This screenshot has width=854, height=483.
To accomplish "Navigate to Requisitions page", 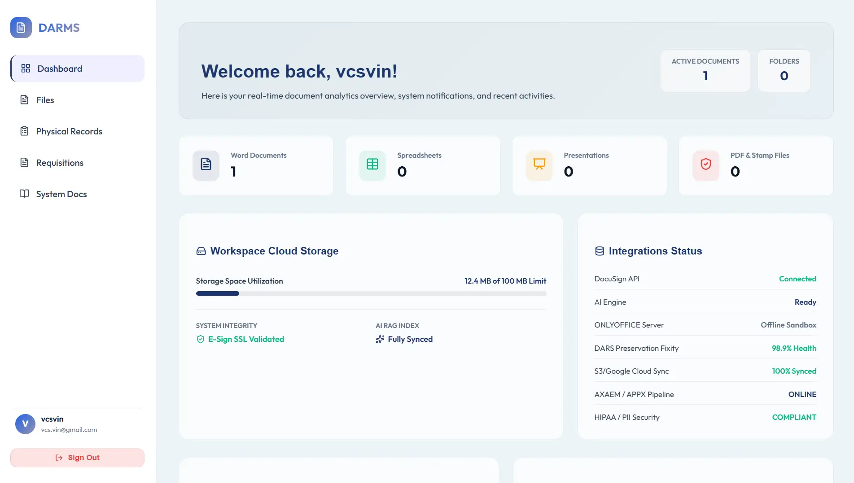I will tap(78, 163).
